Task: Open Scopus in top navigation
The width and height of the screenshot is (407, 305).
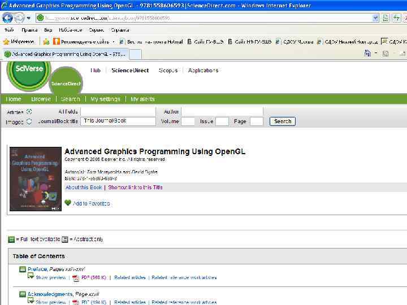Action: (168, 70)
